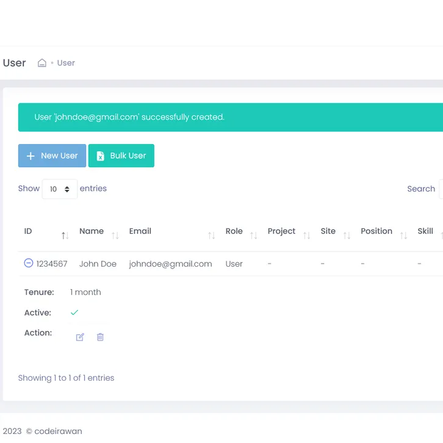Viewport: 443px width, 443px height.
Task: Sort by Name using its sort arrows
Action: click(115, 235)
